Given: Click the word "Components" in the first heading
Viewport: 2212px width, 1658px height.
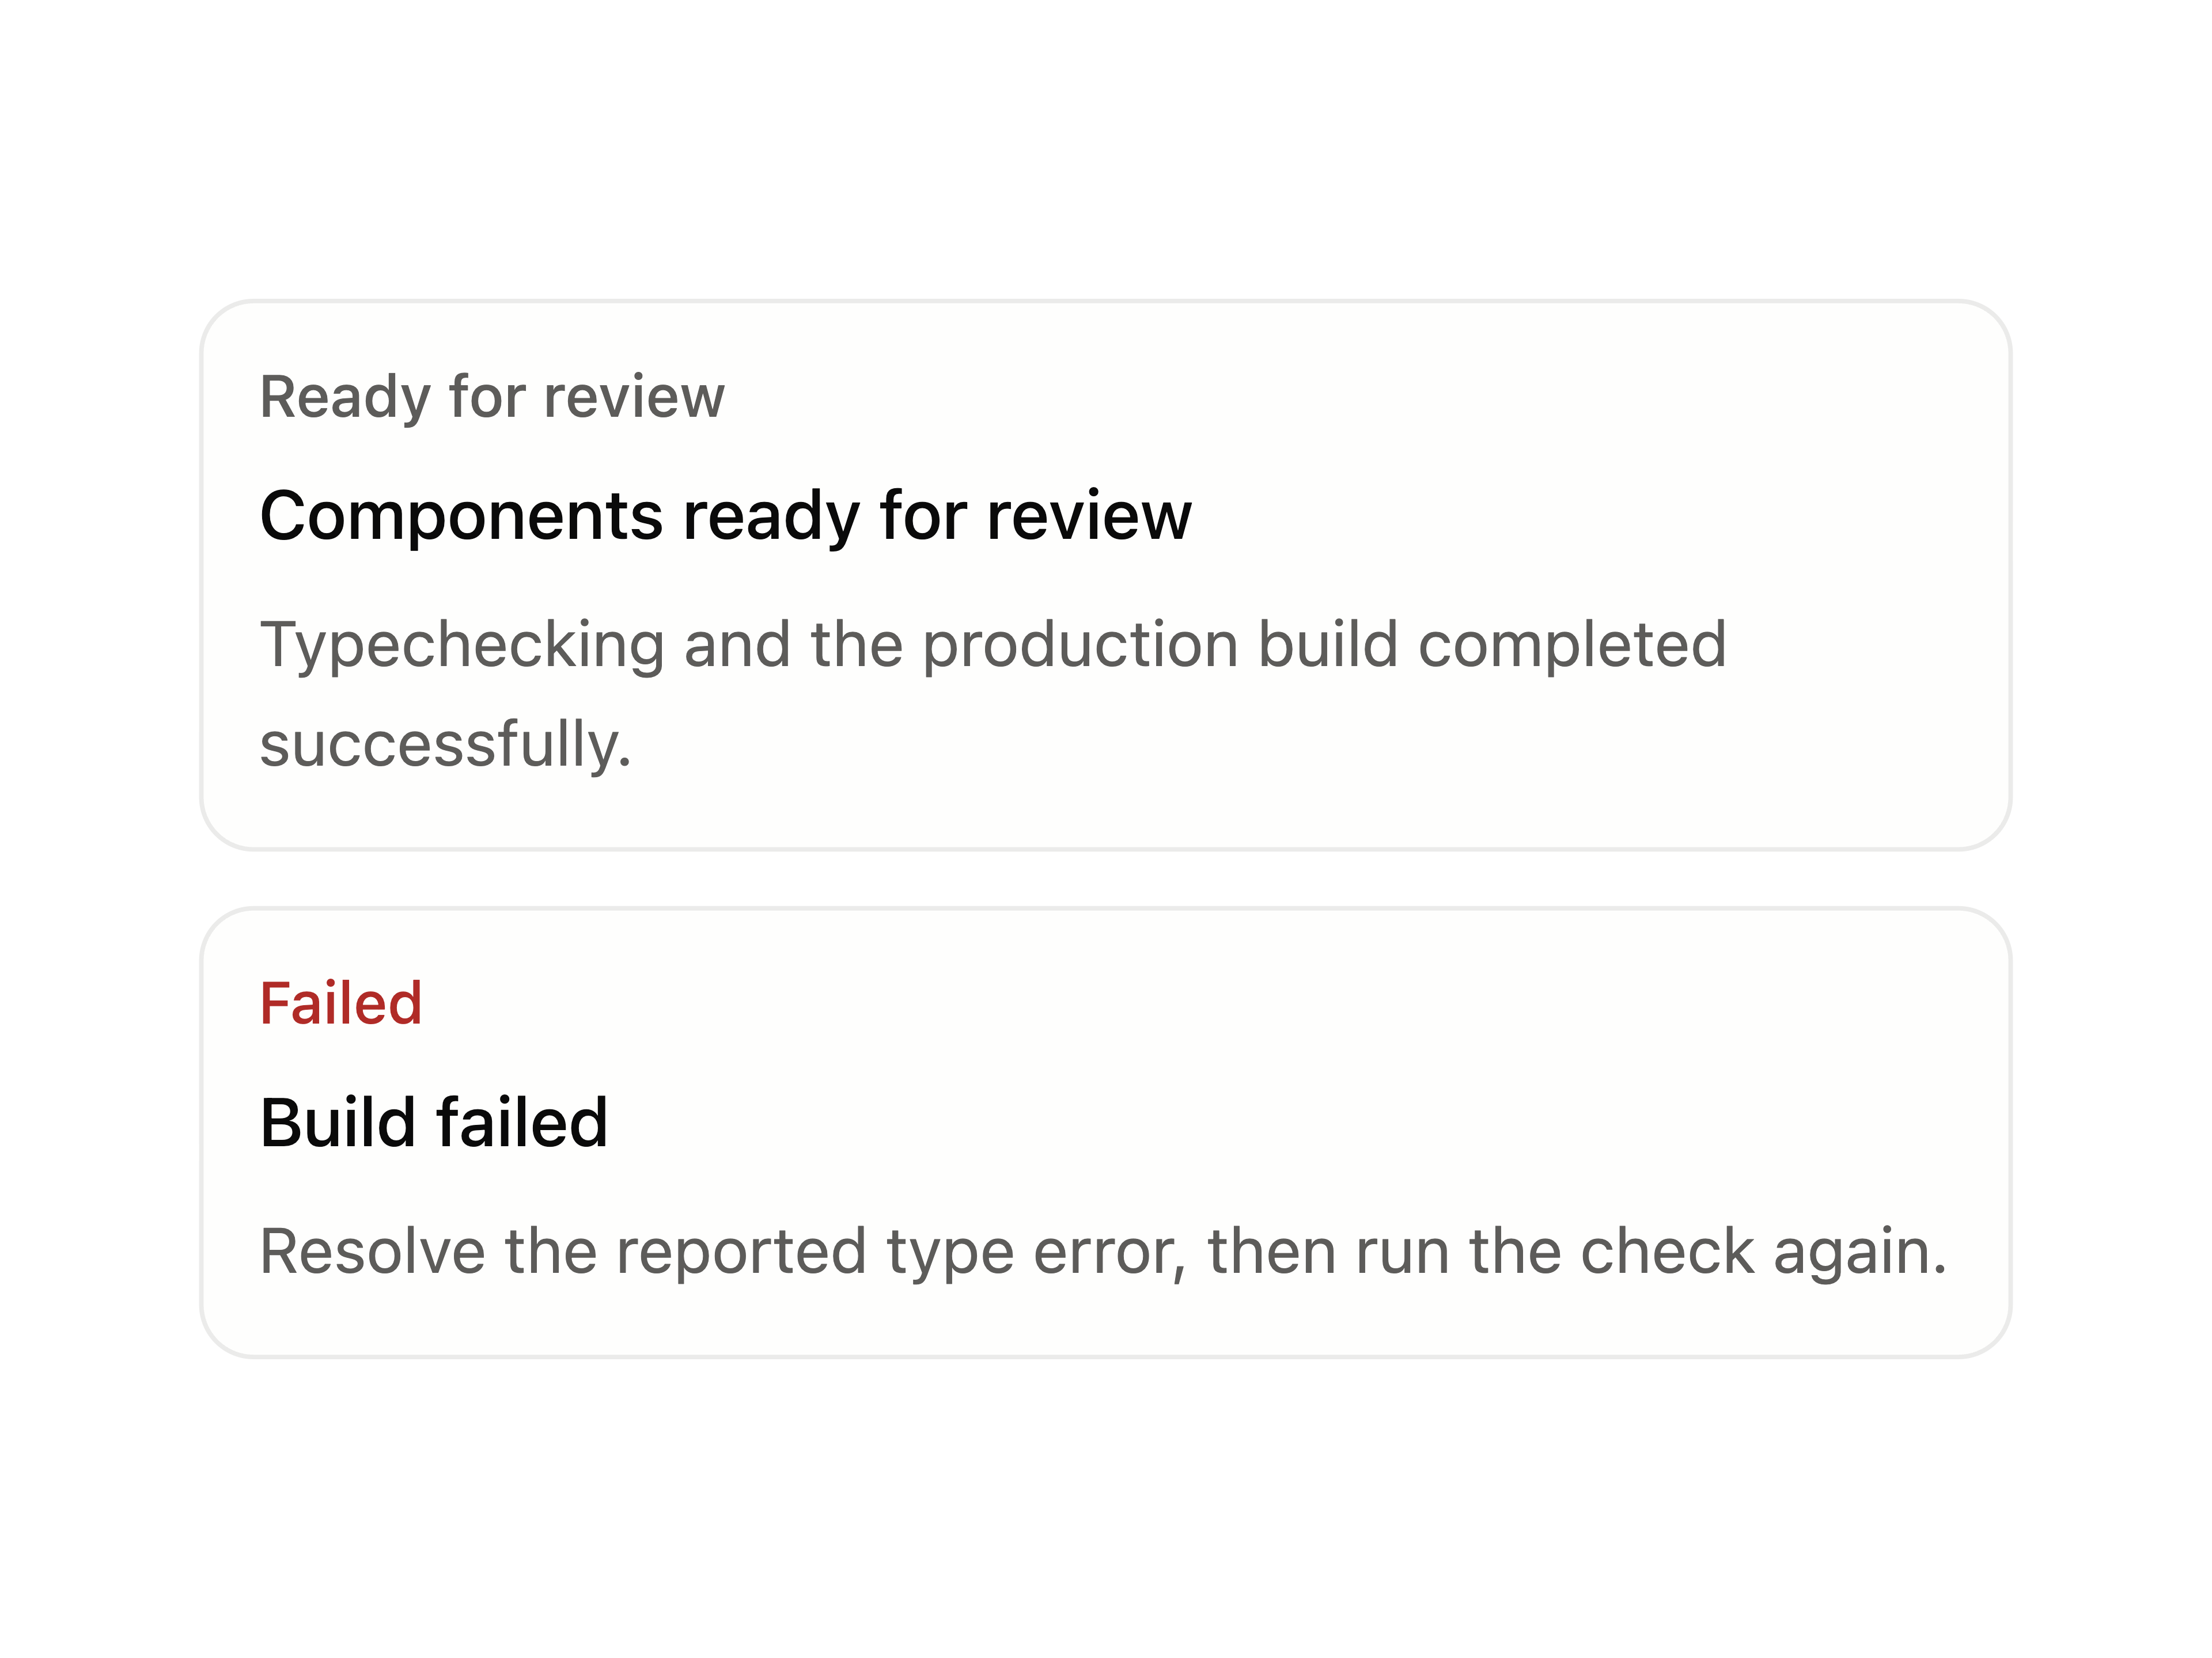Looking at the screenshot, I should [x=462, y=518].
